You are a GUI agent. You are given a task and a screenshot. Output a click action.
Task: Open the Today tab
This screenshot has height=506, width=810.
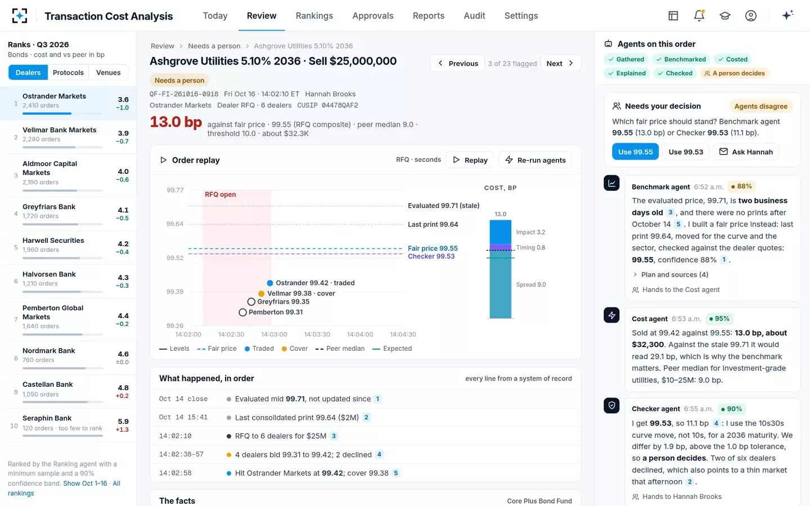(x=215, y=16)
